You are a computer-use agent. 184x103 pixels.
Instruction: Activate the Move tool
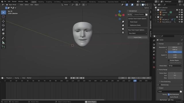coord(3,21)
